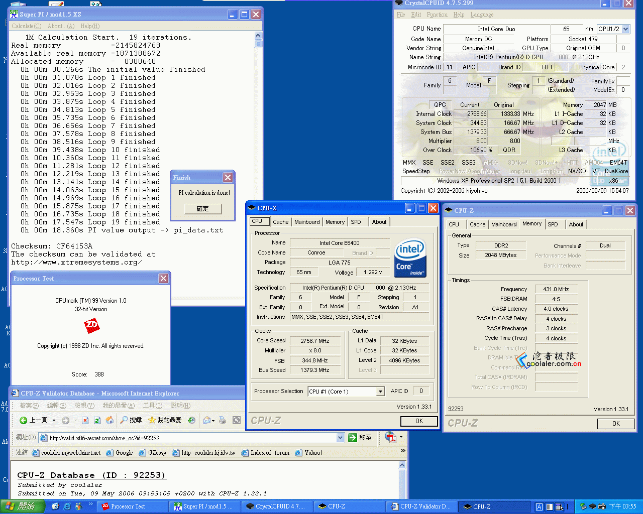Open the 工具(T) menu in Internet Explorer
The width and height of the screenshot is (643, 514).
click(x=153, y=406)
